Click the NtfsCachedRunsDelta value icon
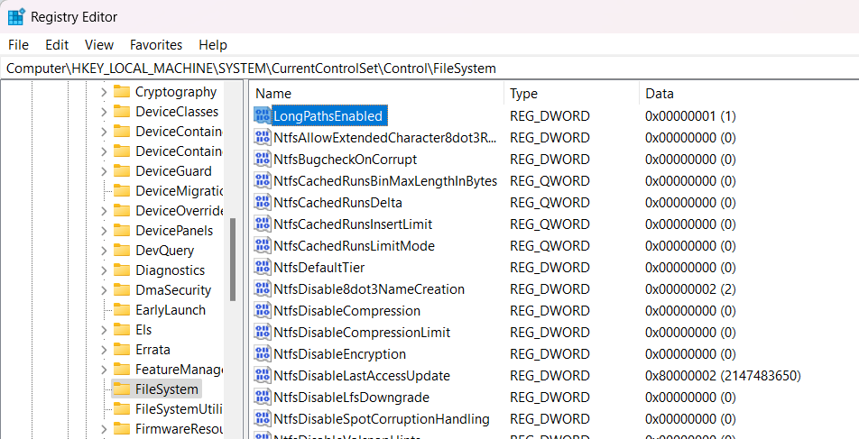Screen dimensions: 859x439 [x=263, y=203]
